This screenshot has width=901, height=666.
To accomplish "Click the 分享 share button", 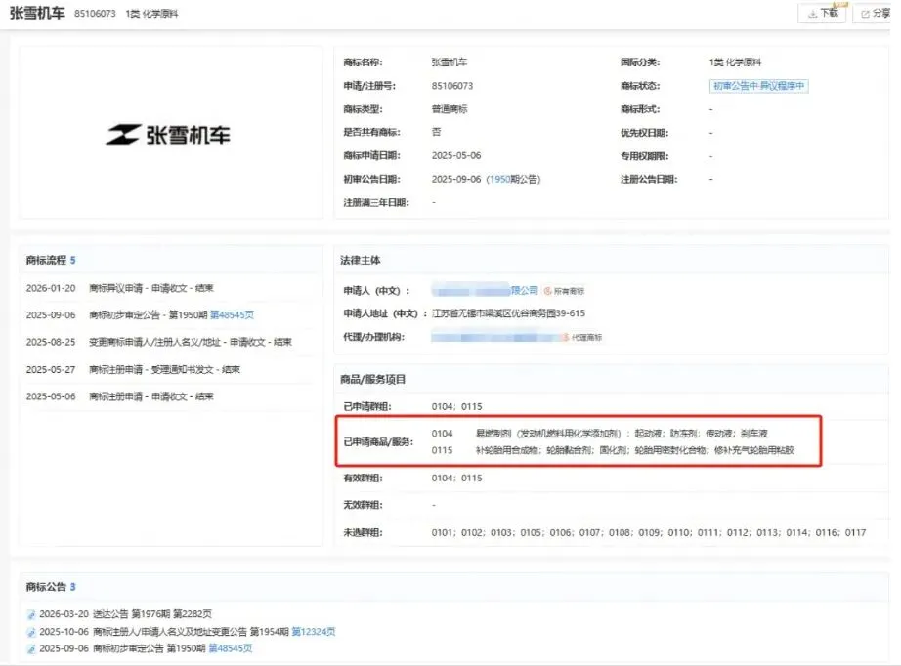I will [x=874, y=14].
